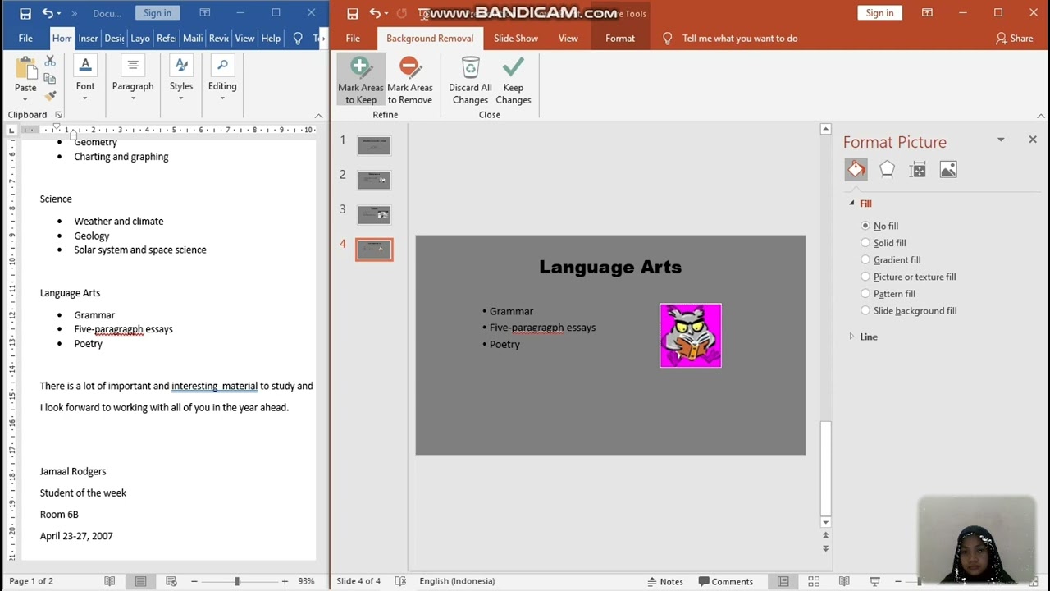This screenshot has height=591, width=1050.
Task: Save the PowerPoint presentation
Action: click(353, 13)
